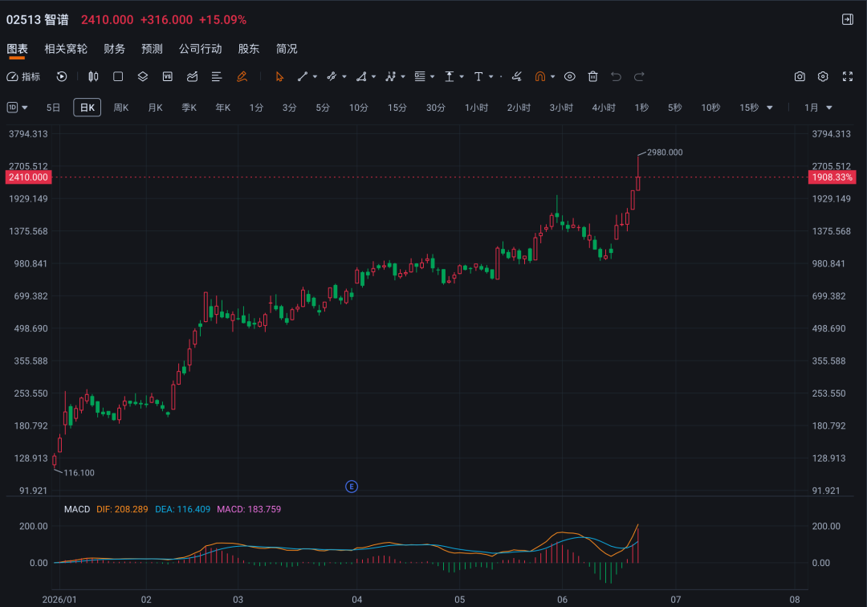
Task: Click the E event marker on chart
Action: point(352,487)
